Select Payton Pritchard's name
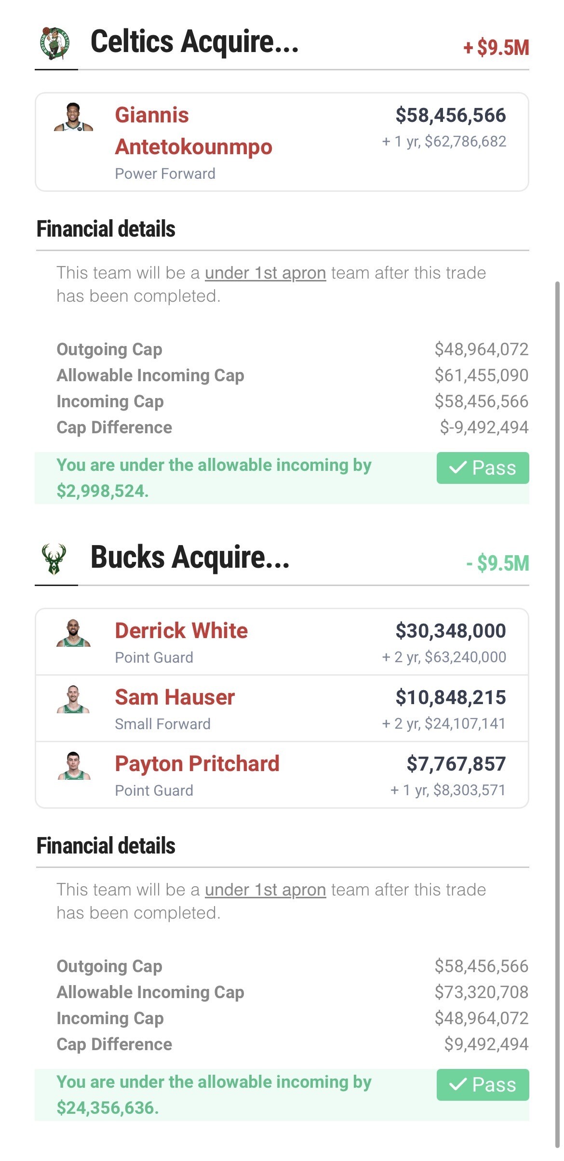Viewport: 564px width, 1161px height. pyautogui.click(x=197, y=763)
